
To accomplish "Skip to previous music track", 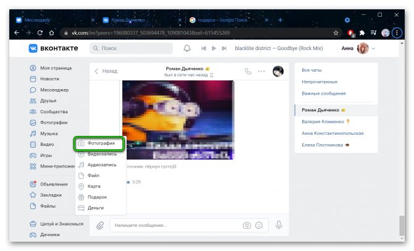I will [x=203, y=48].
